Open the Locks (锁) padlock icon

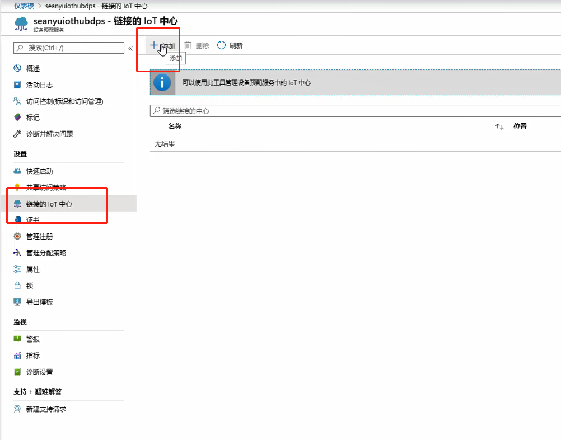[x=17, y=285]
